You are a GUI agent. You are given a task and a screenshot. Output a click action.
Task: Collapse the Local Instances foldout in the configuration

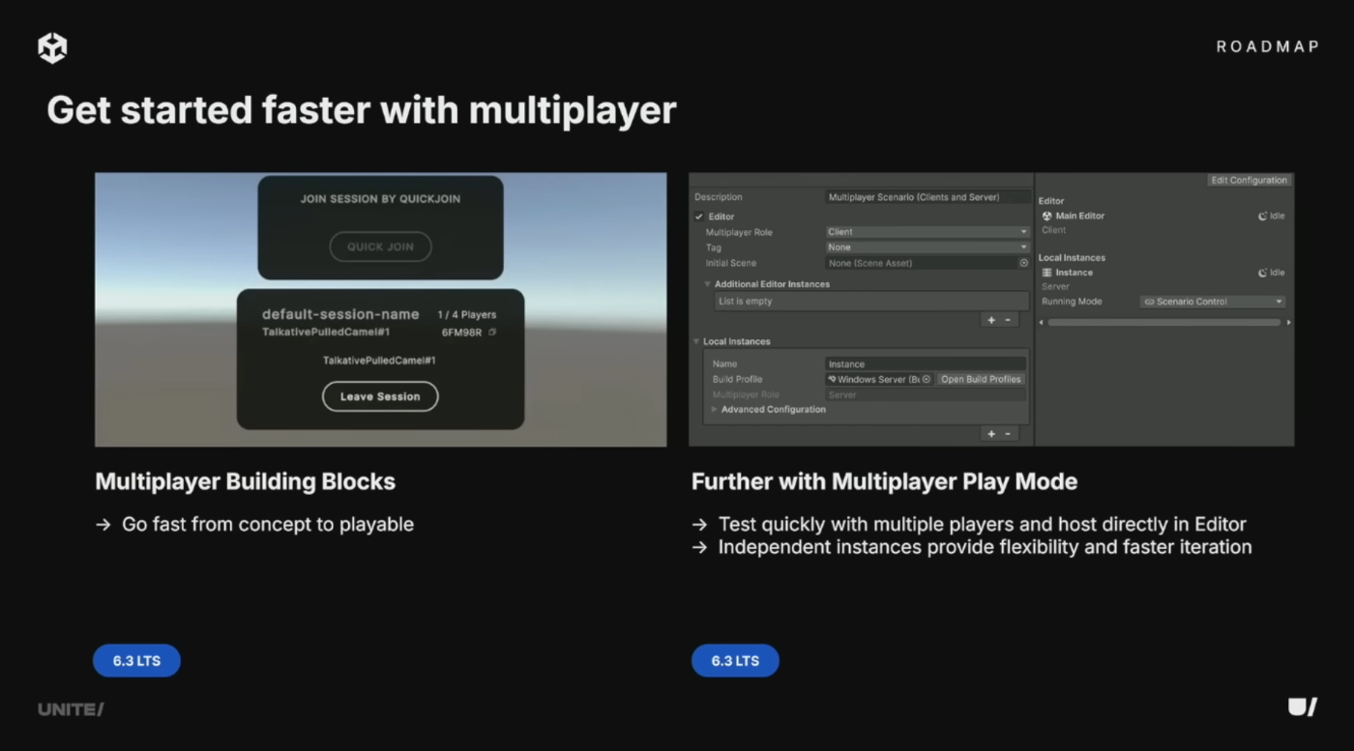pos(696,341)
